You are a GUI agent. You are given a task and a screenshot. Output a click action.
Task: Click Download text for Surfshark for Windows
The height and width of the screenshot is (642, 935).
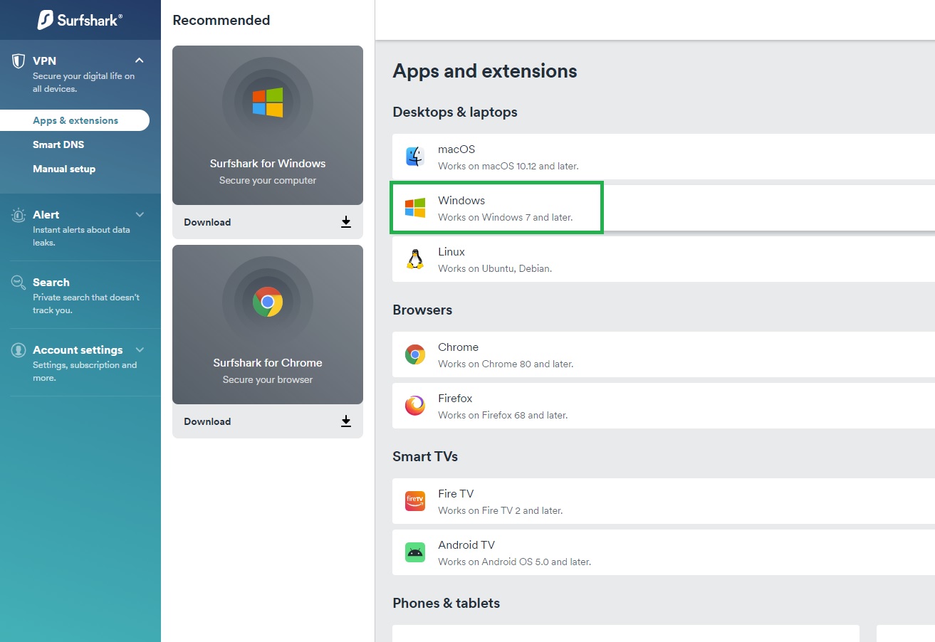[x=207, y=222]
